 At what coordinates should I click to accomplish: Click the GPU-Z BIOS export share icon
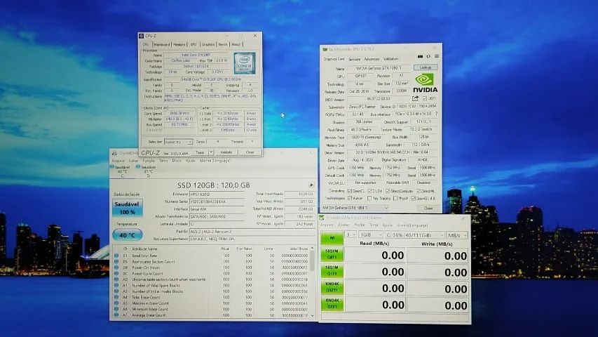coord(415,98)
